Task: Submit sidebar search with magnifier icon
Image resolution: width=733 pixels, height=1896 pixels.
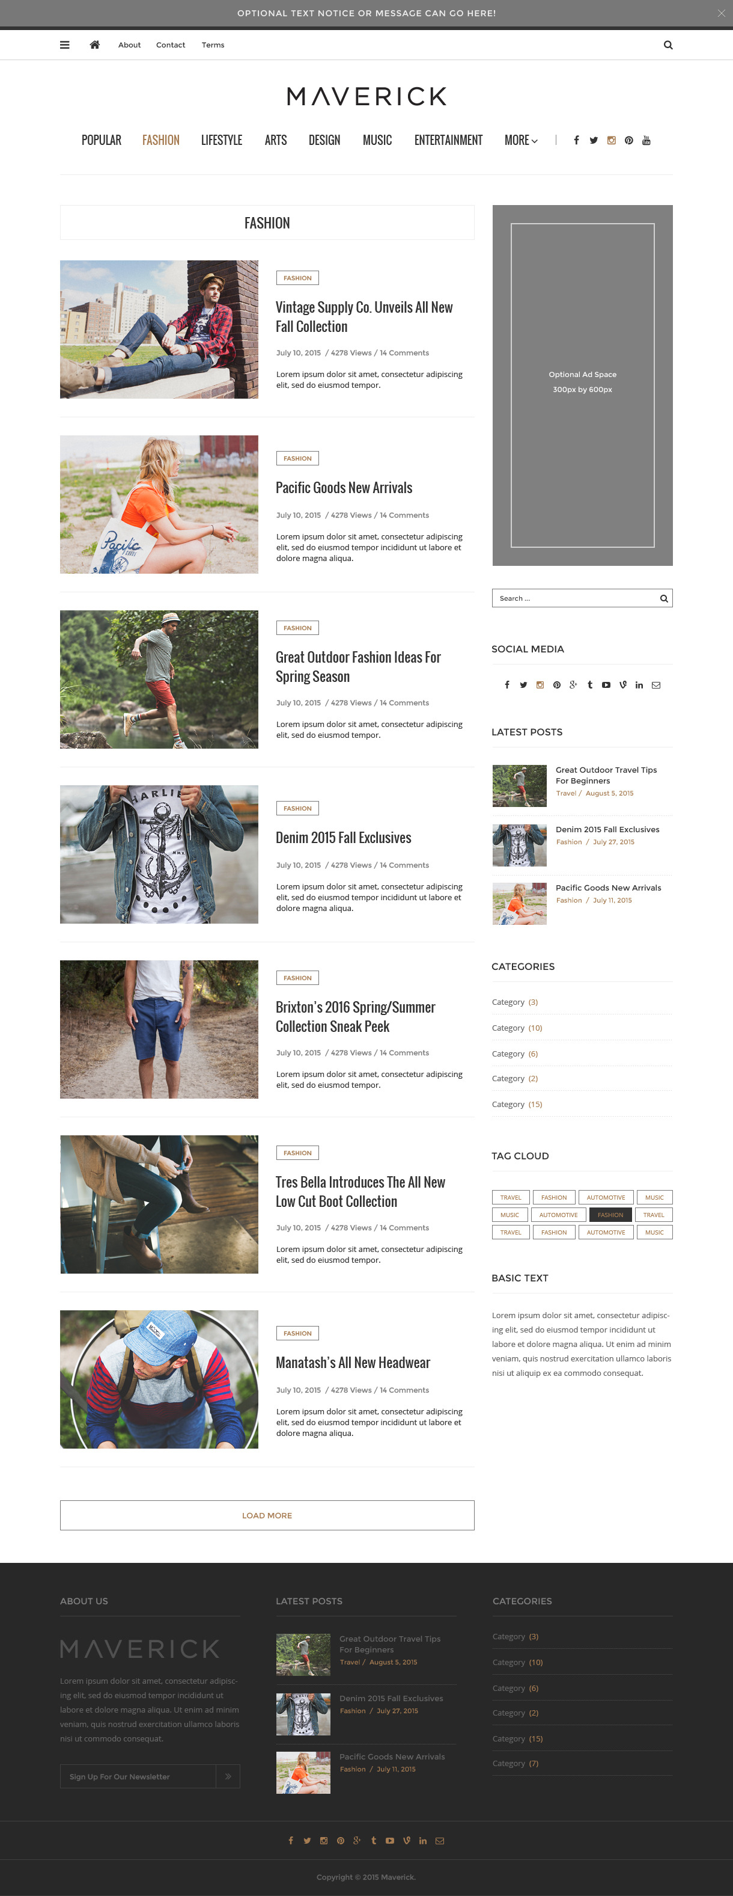Action: coord(664,598)
